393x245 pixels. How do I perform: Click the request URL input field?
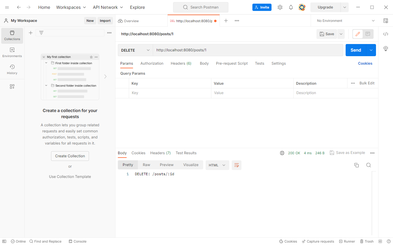(x=248, y=50)
